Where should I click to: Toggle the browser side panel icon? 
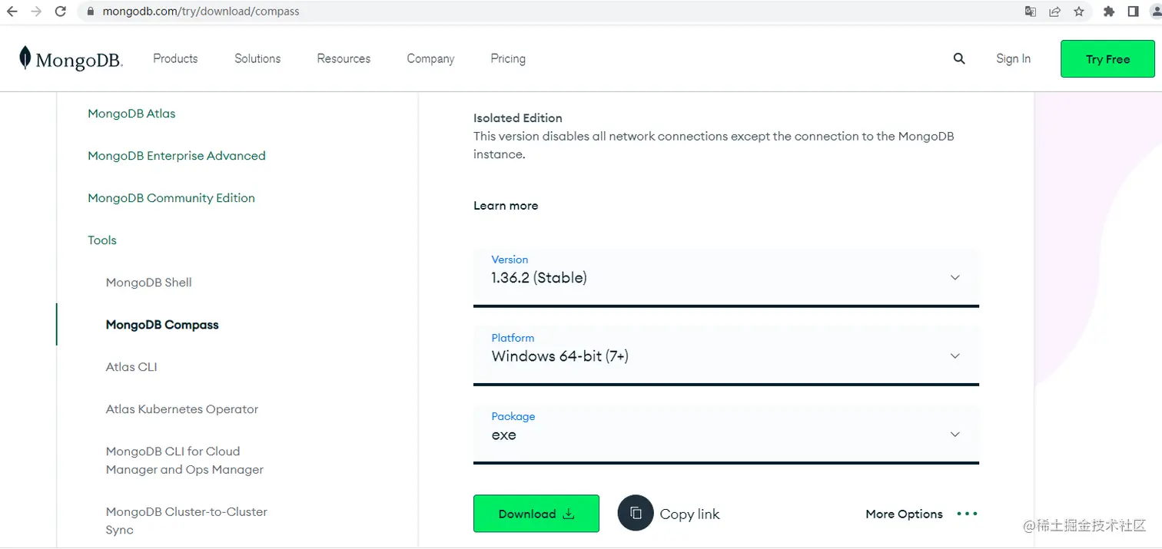pyautogui.click(x=1133, y=12)
